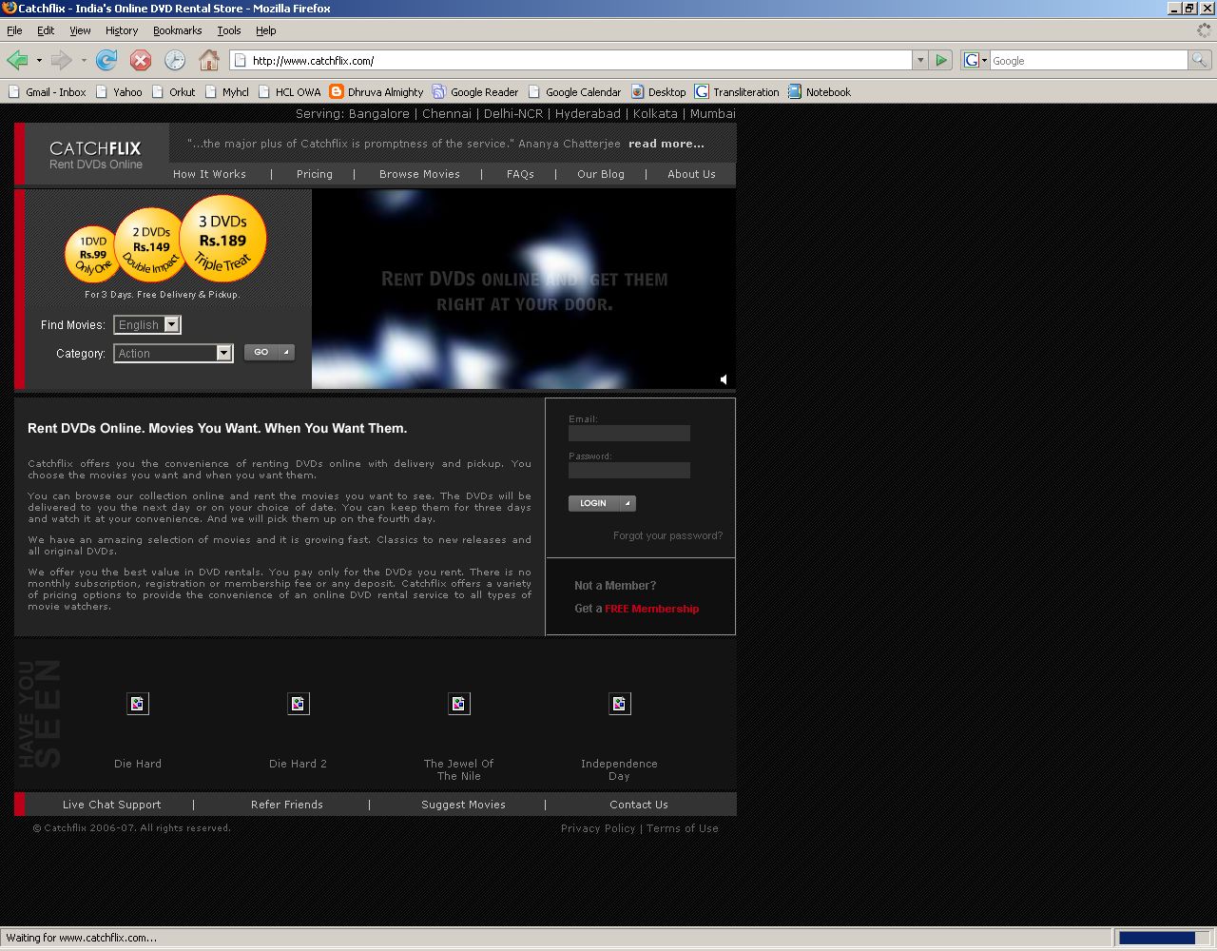Open the History clock icon

[x=175, y=61]
